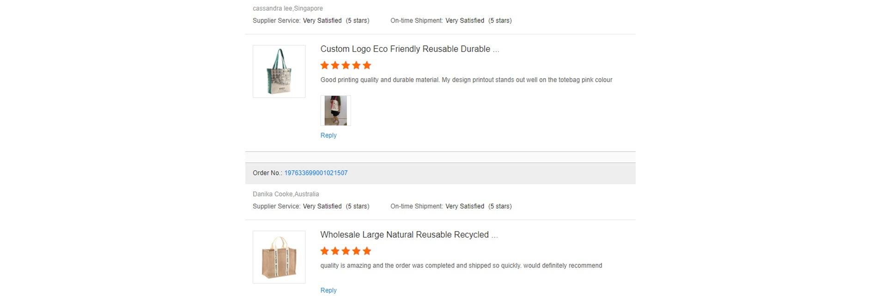Click the fifth star of the Custom Logo review rating
This screenshot has height=300, width=887.
tap(367, 65)
